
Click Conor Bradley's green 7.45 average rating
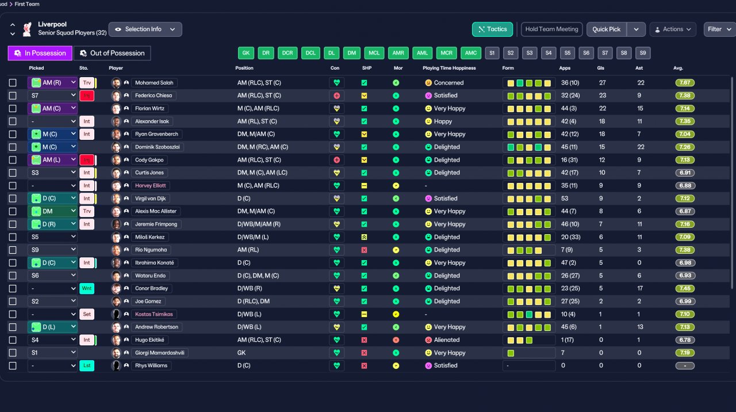pyautogui.click(x=685, y=288)
